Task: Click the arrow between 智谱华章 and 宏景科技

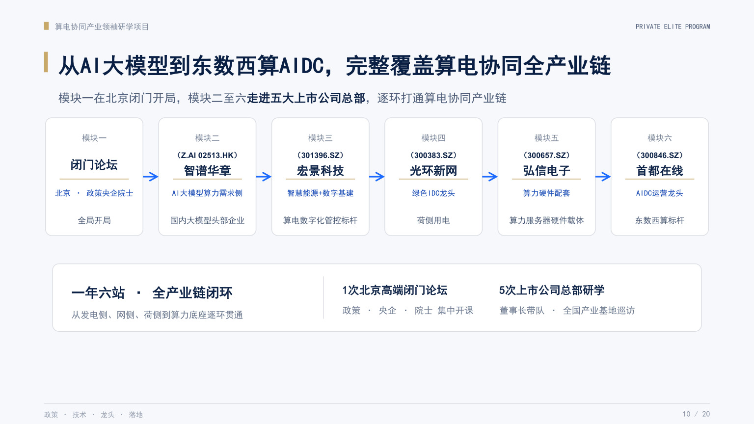Action: click(264, 177)
